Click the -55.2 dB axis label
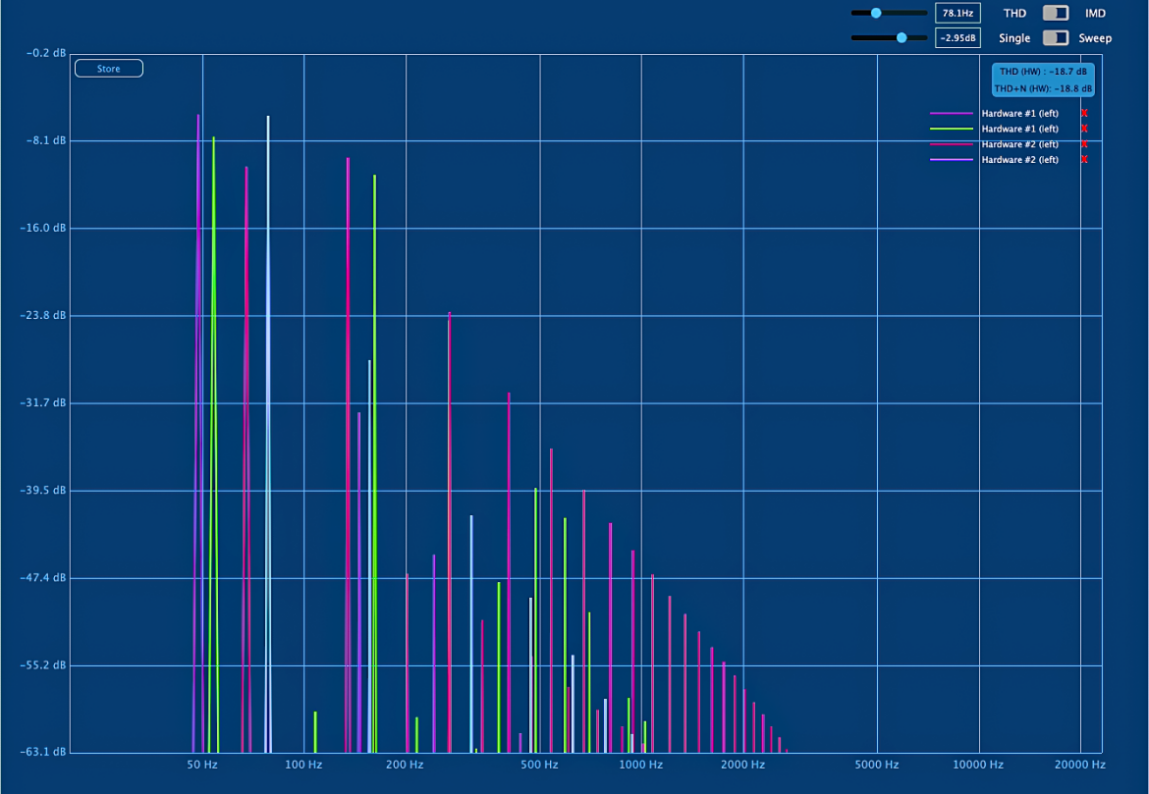Image resolution: width=1149 pixels, height=794 pixels. 42,664
